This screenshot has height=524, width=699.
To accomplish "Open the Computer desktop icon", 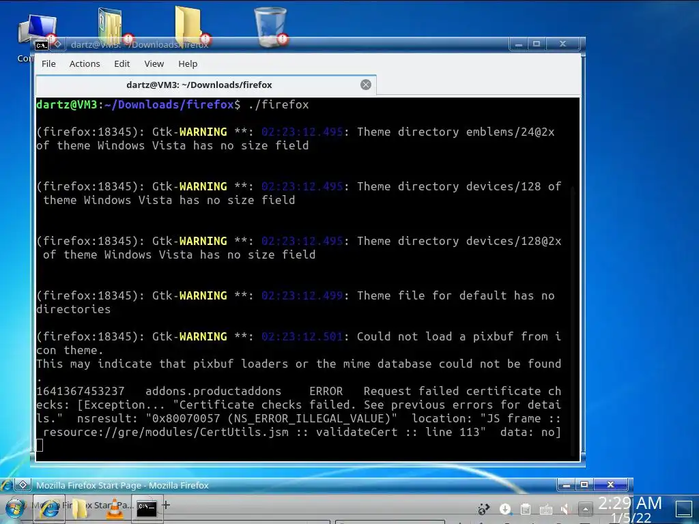I will (x=38, y=29).
